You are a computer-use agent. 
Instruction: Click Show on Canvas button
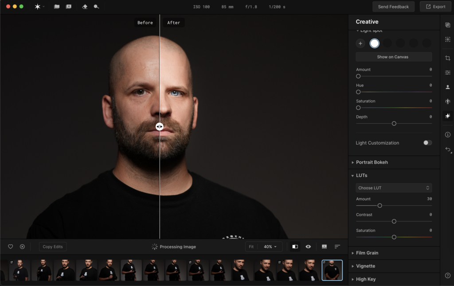pos(394,57)
